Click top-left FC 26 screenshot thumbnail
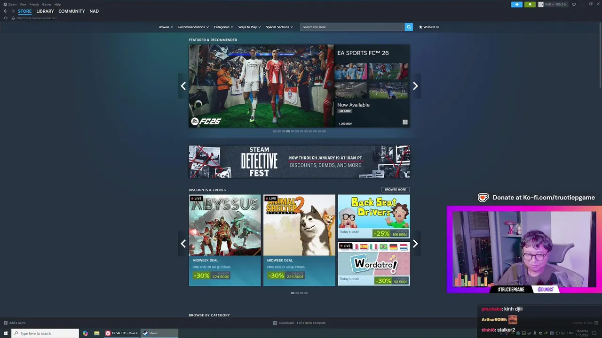This screenshot has height=338, width=602. (351, 71)
